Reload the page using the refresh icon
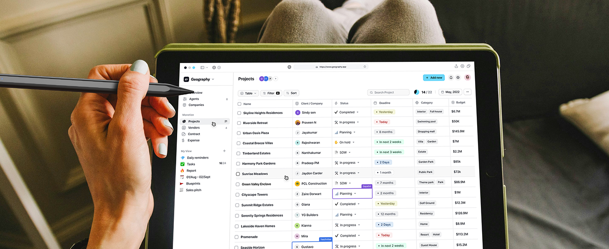This screenshot has height=249, width=609. point(365,66)
